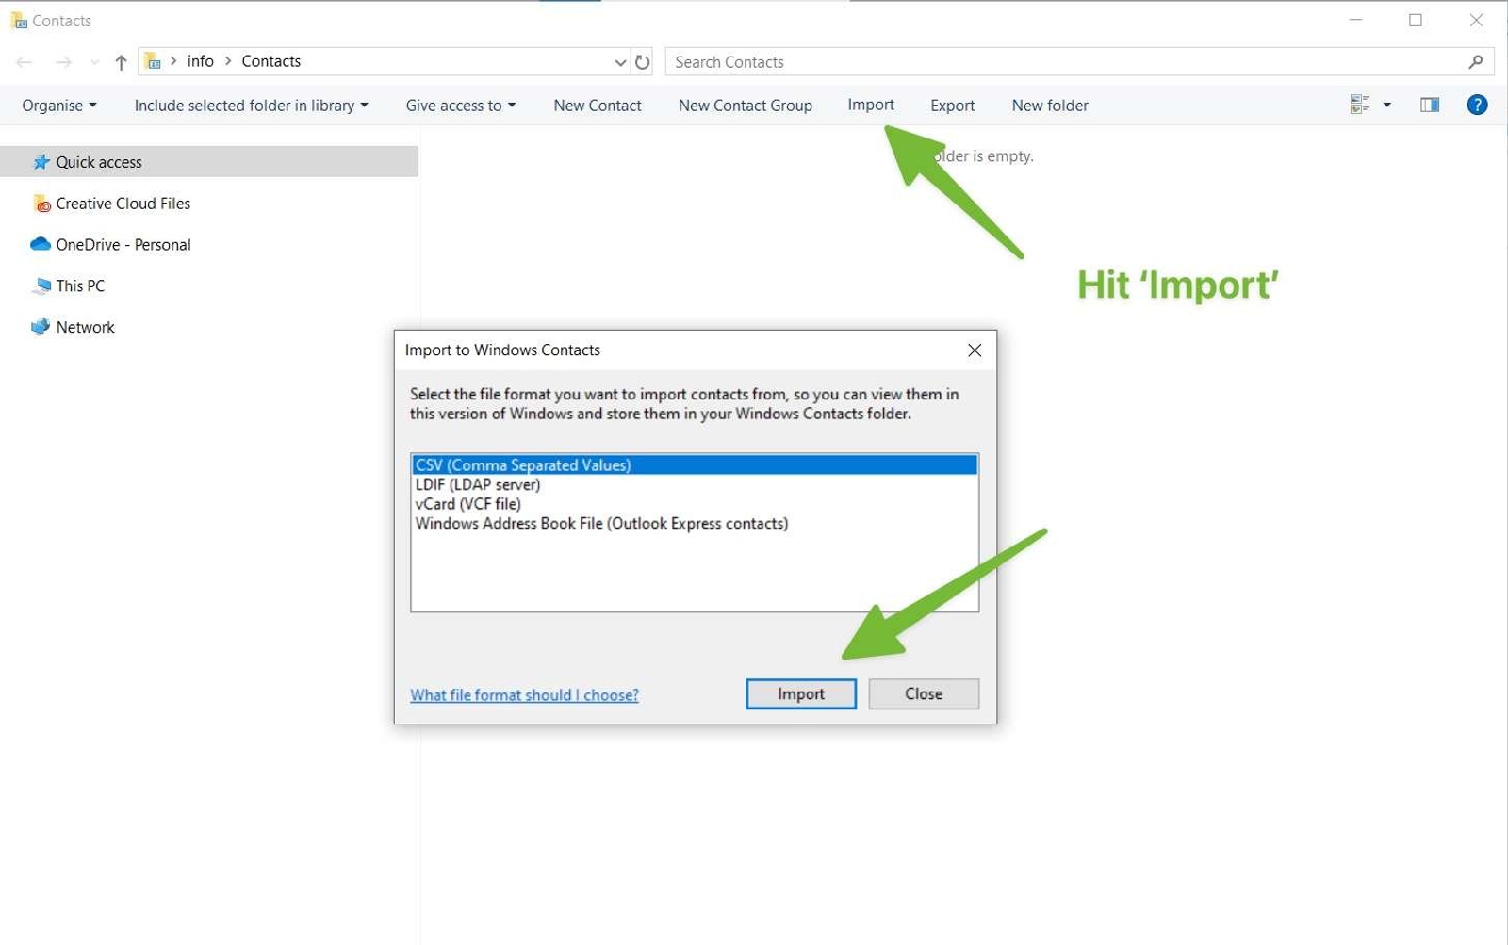Image resolution: width=1508 pixels, height=945 pixels.
Task: Open the recent locations chevron
Action: [x=94, y=62]
